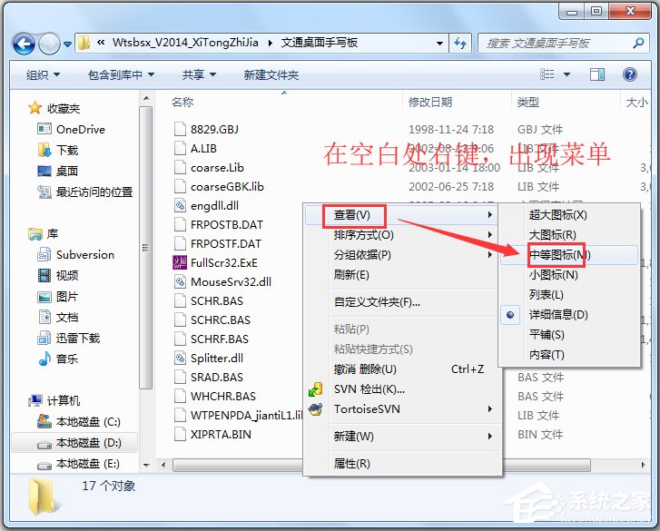Choose 中等图标(M) view
The width and height of the screenshot is (660, 531).
[569, 254]
